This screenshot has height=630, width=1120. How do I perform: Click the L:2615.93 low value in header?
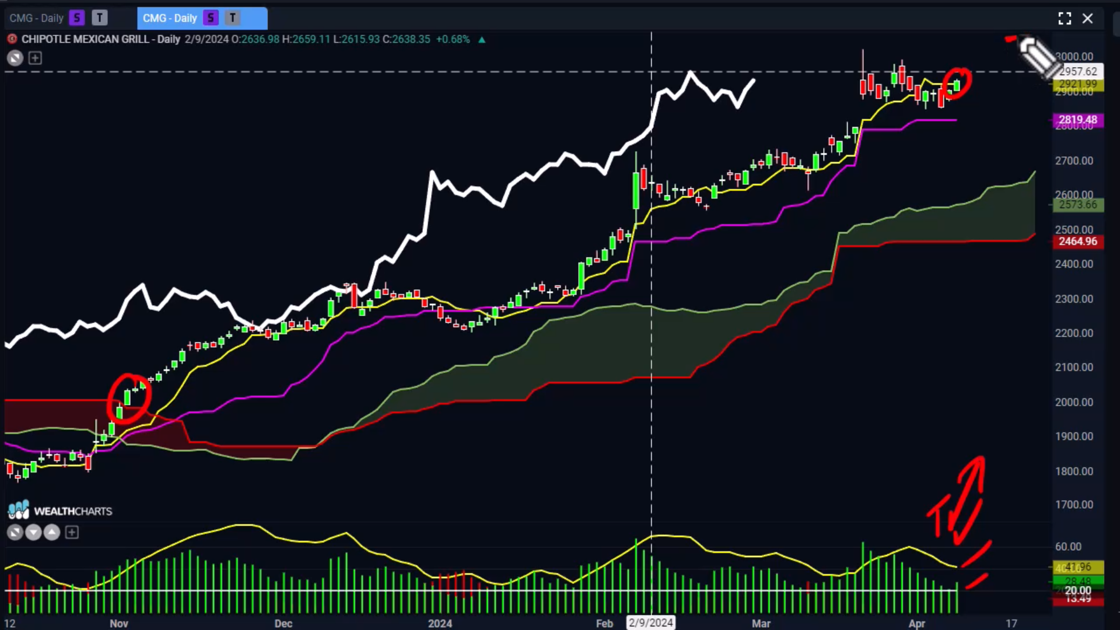pyautogui.click(x=356, y=39)
